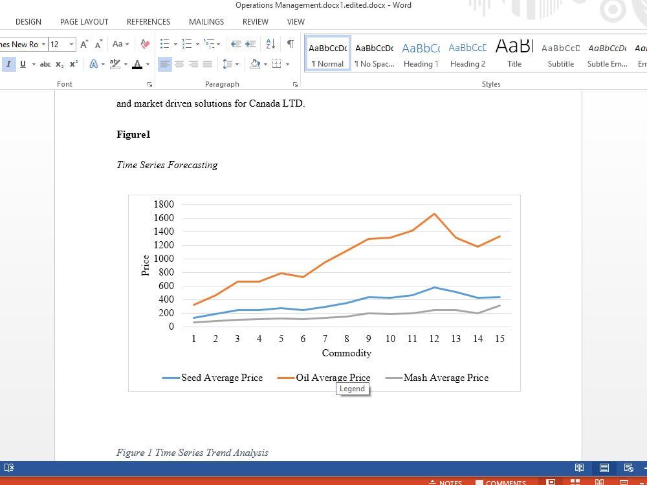Screen dimensions: 647x485
Task: Decrease font size with Shrink Font icon
Action: (x=98, y=44)
